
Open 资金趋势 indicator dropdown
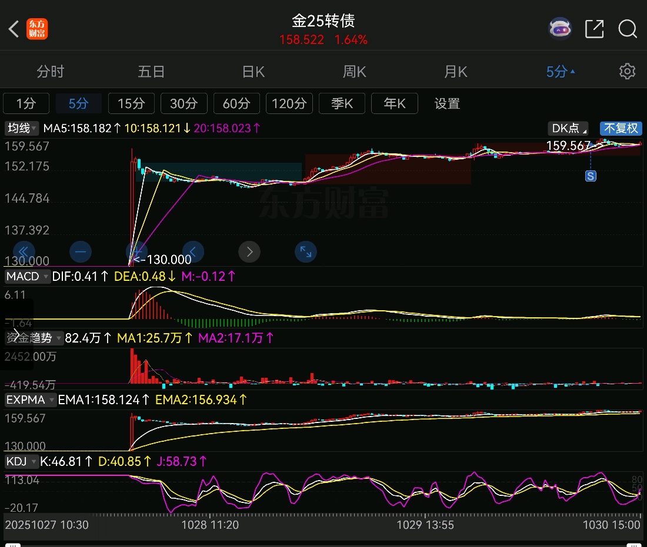(x=34, y=338)
